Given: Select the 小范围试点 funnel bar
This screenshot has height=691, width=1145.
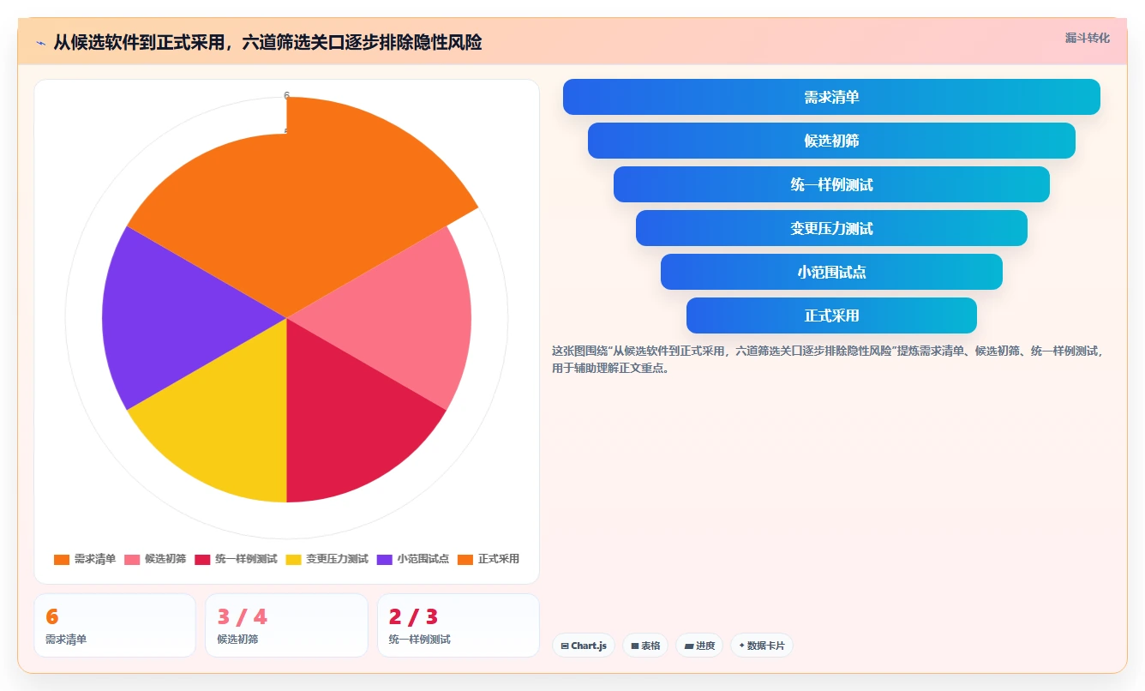Looking at the screenshot, I should coord(831,272).
